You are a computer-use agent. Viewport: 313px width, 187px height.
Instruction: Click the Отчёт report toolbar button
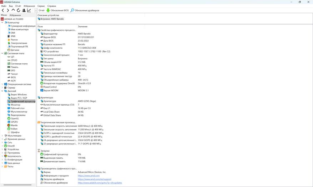click(x=40, y=10)
